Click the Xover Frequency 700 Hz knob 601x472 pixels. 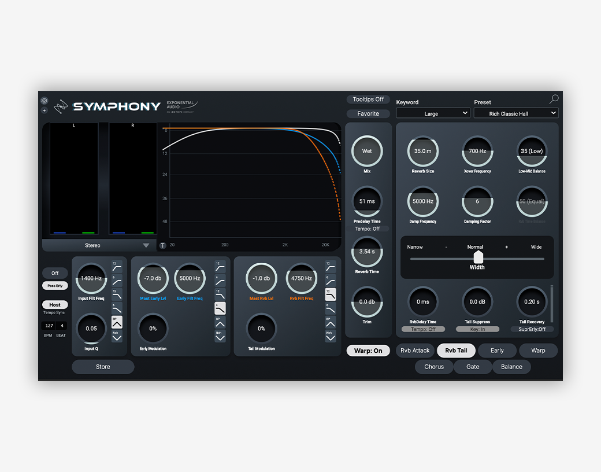click(x=477, y=151)
